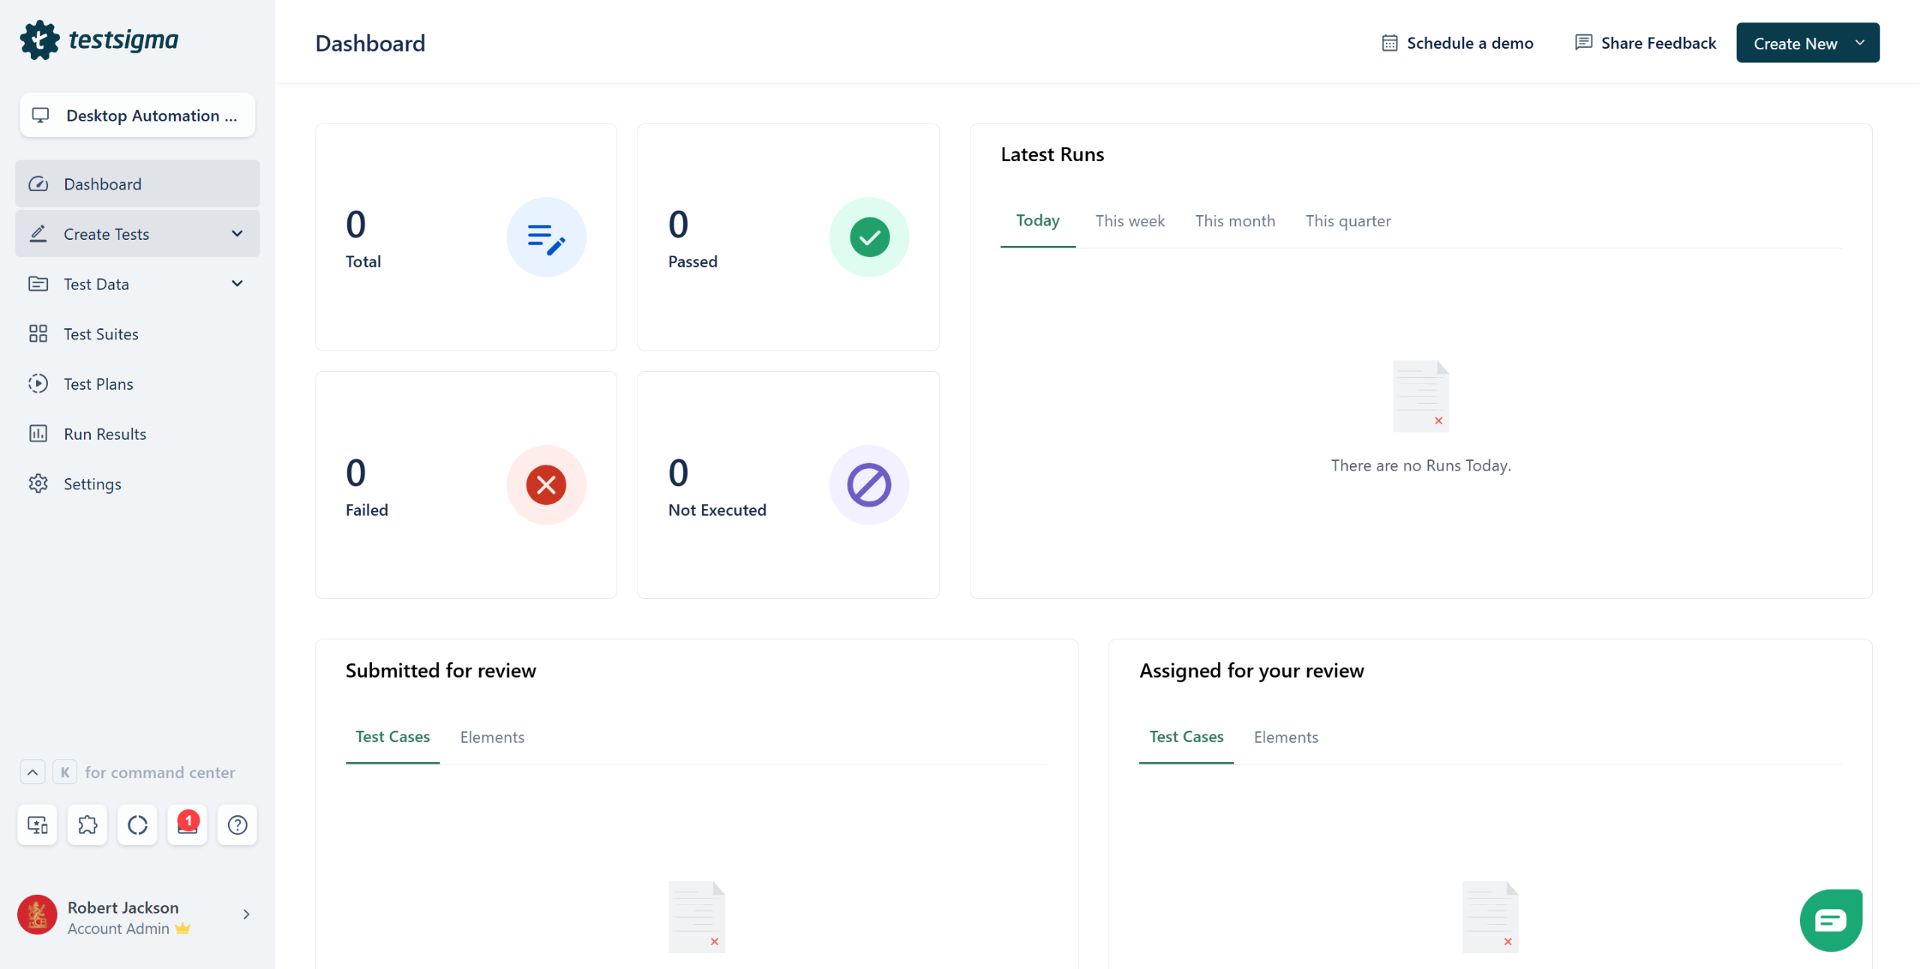Click the dashed circle usage icon

137,824
